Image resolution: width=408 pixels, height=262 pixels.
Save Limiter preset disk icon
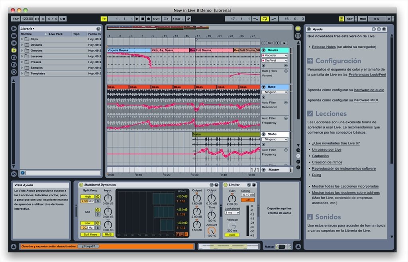click(254, 185)
